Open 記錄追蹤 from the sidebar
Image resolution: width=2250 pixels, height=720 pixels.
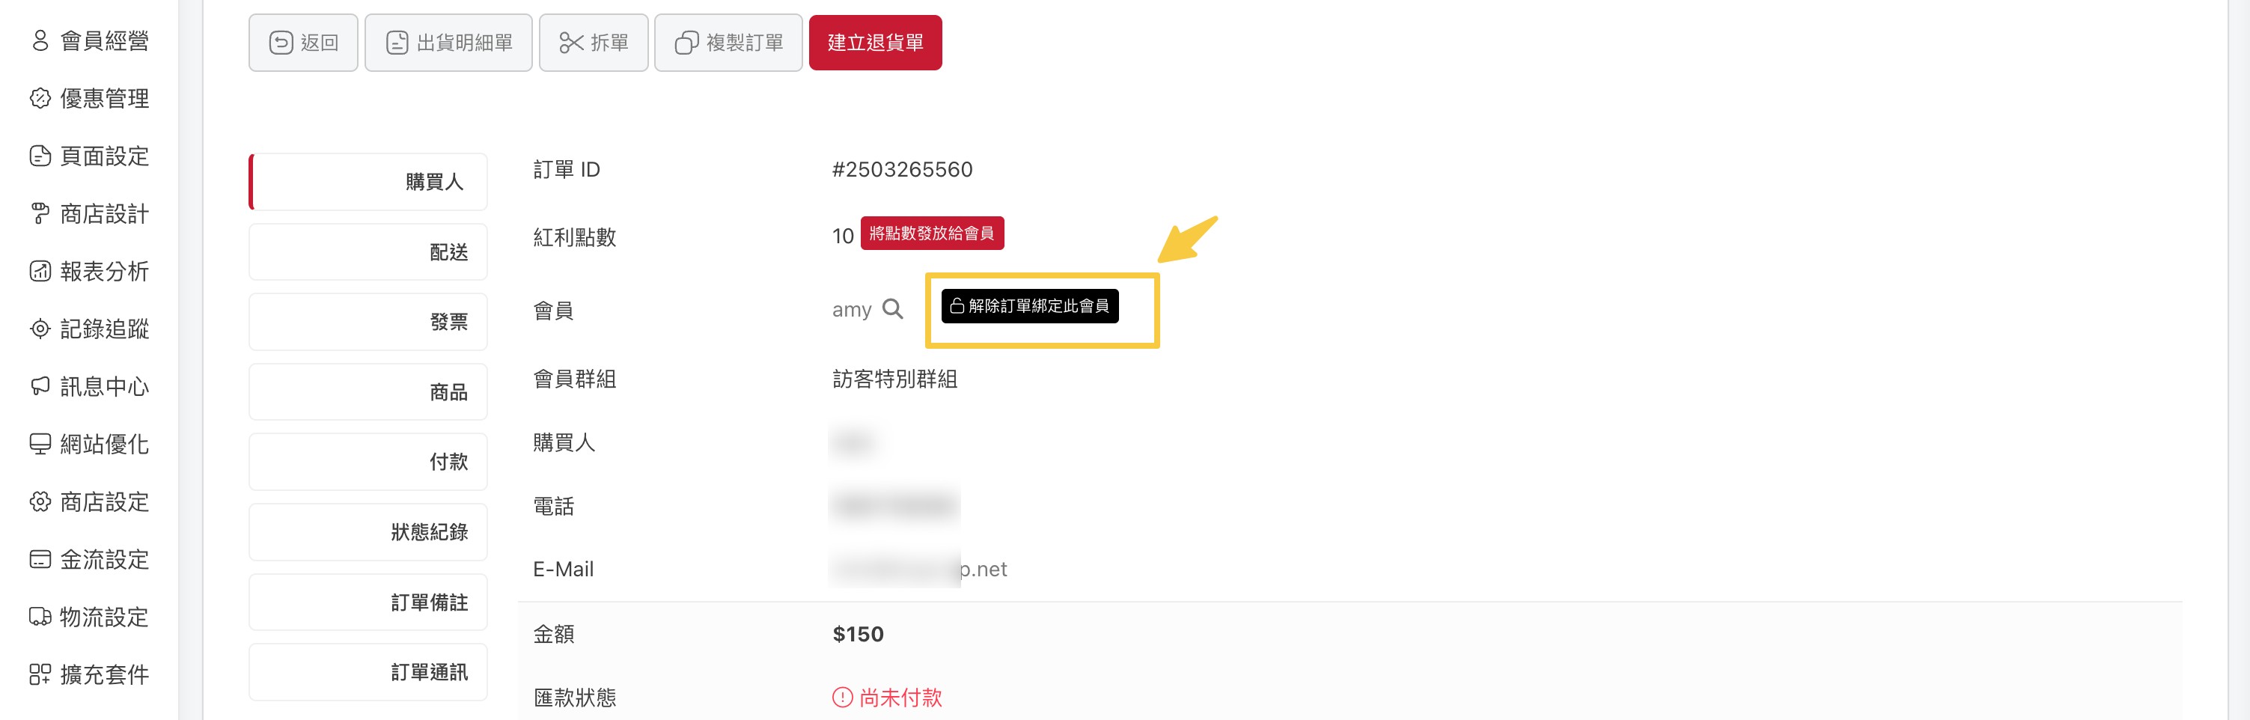pyautogui.click(x=89, y=329)
